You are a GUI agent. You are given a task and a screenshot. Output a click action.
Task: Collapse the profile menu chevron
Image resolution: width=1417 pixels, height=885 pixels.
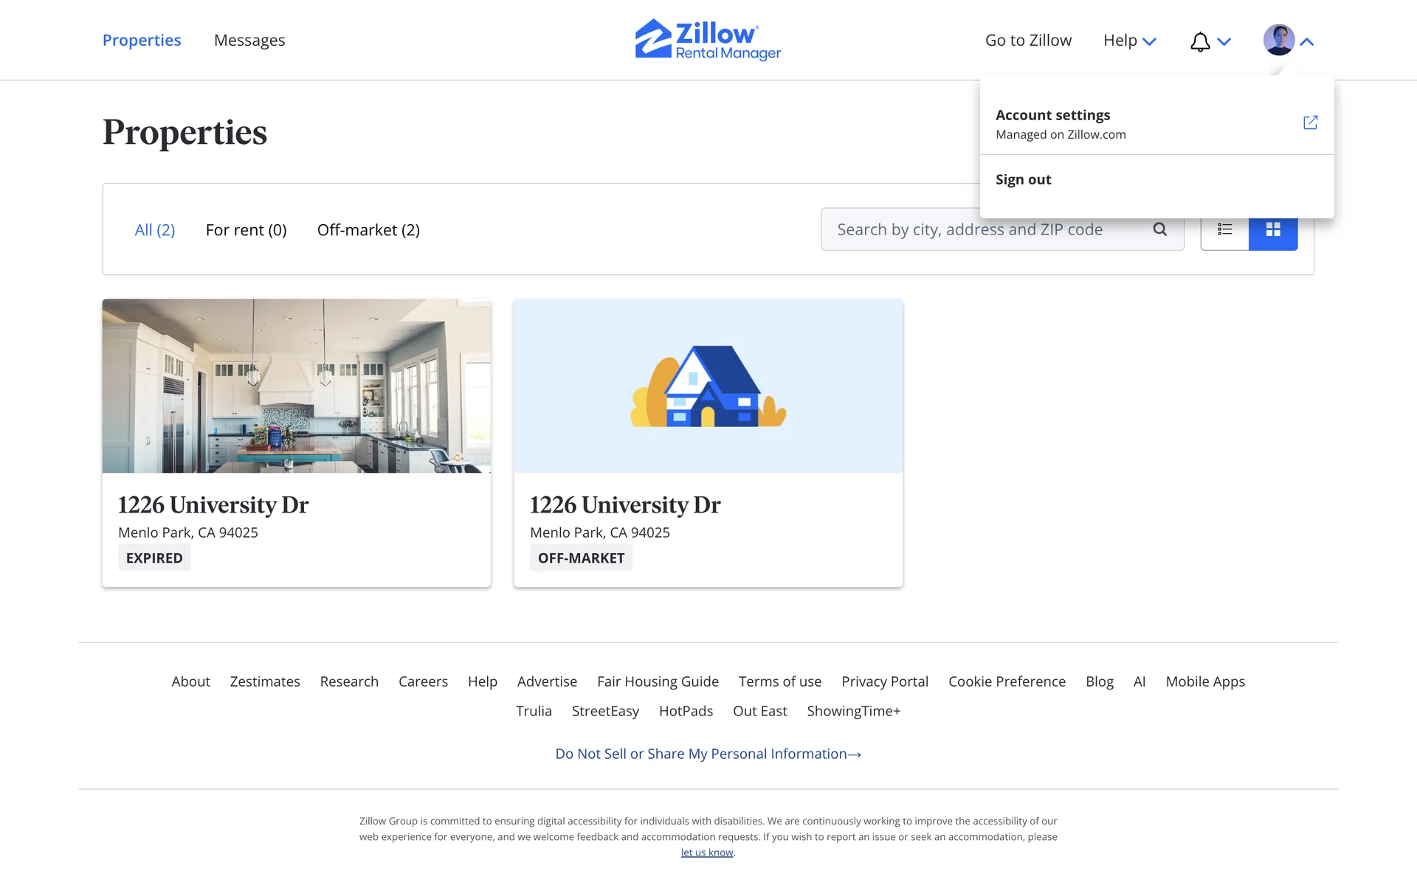[x=1307, y=42]
